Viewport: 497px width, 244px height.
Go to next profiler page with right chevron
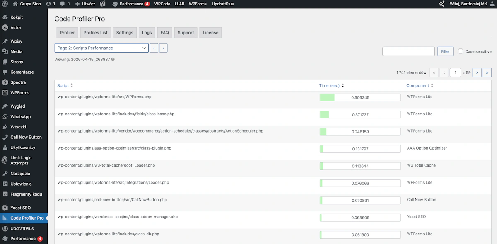(x=163, y=48)
